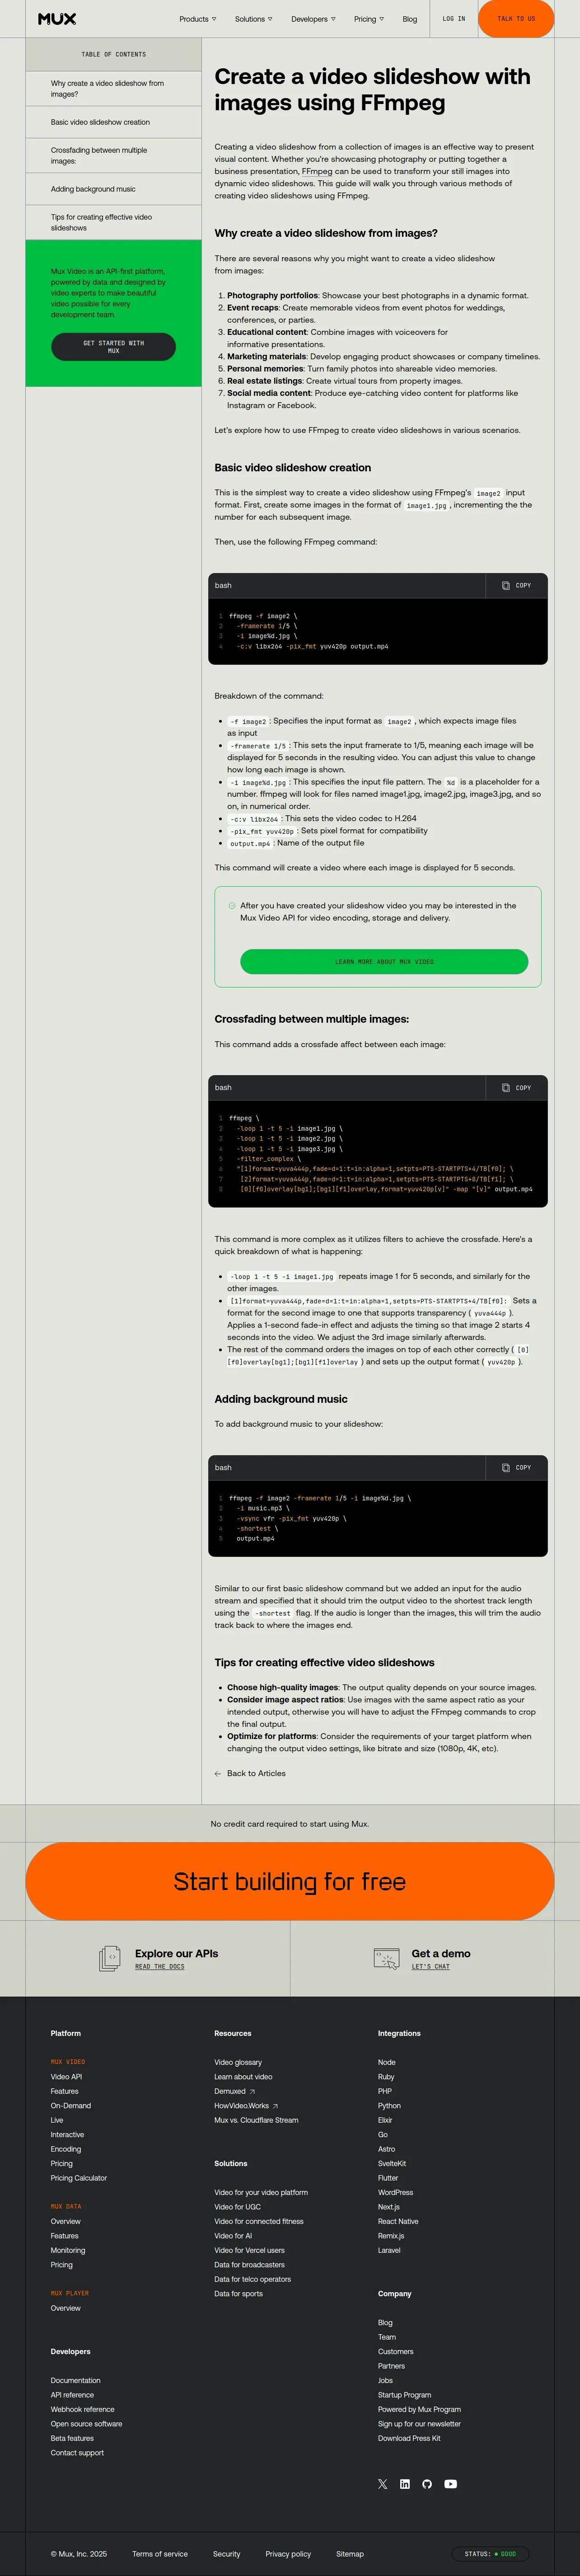Image resolution: width=580 pixels, height=2576 pixels.
Task: Open the X (Twitter) social icon
Action: (382, 2483)
